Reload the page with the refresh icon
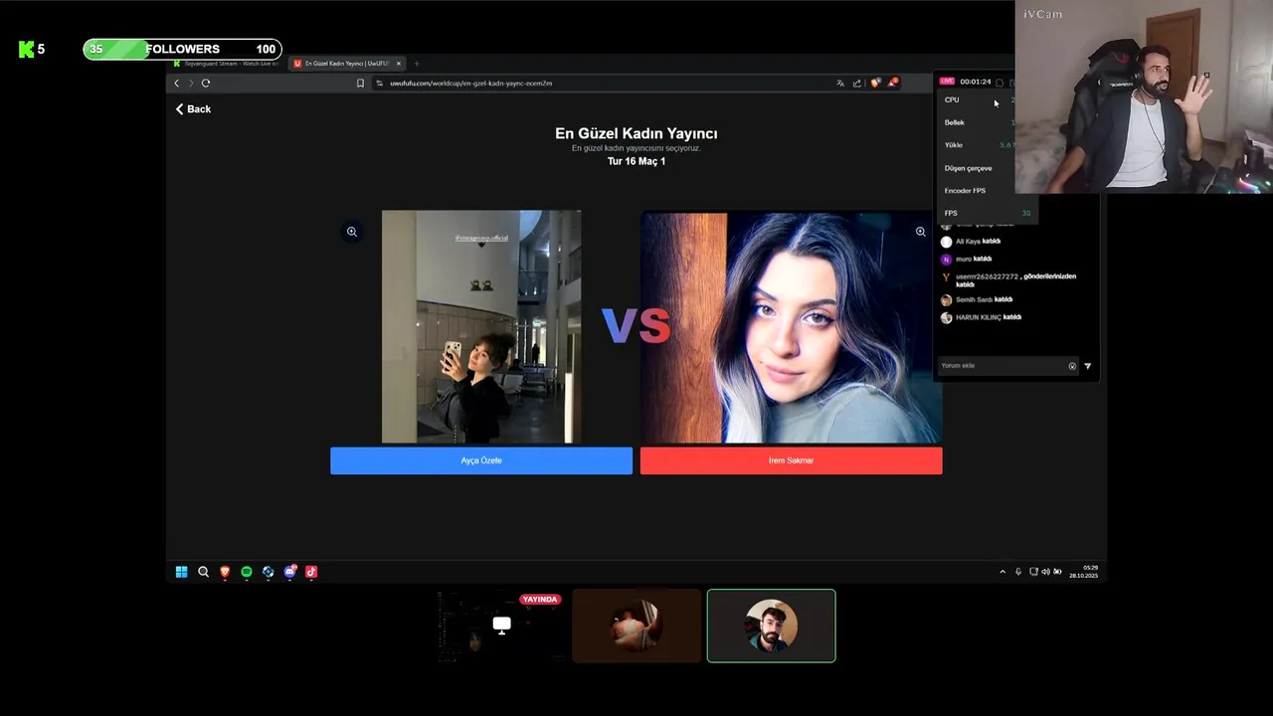The height and width of the screenshot is (716, 1273). pos(206,84)
